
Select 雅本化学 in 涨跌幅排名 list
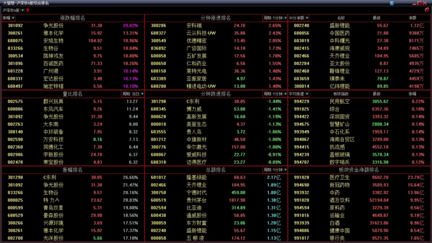(73, 33)
